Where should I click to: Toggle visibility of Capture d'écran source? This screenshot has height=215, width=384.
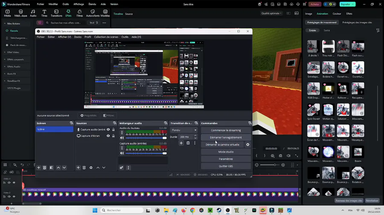pos(108,136)
